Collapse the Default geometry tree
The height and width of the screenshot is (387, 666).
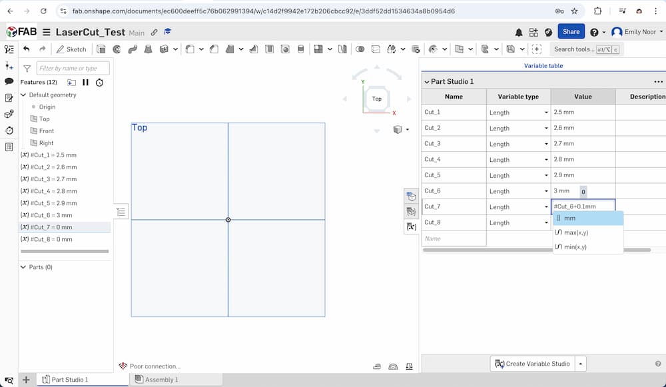(x=23, y=95)
